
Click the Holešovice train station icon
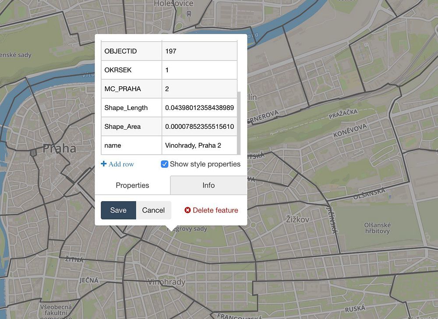pyautogui.click(x=189, y=14)
